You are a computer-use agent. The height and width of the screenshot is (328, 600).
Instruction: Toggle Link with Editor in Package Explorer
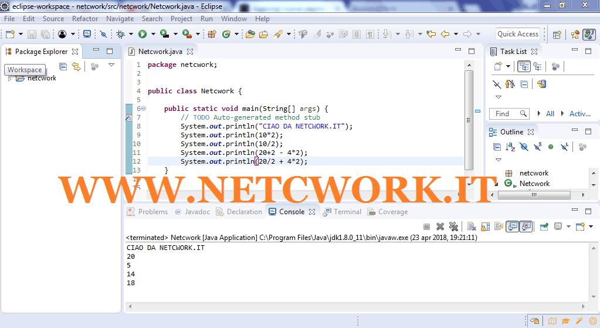tap(76, 66)
